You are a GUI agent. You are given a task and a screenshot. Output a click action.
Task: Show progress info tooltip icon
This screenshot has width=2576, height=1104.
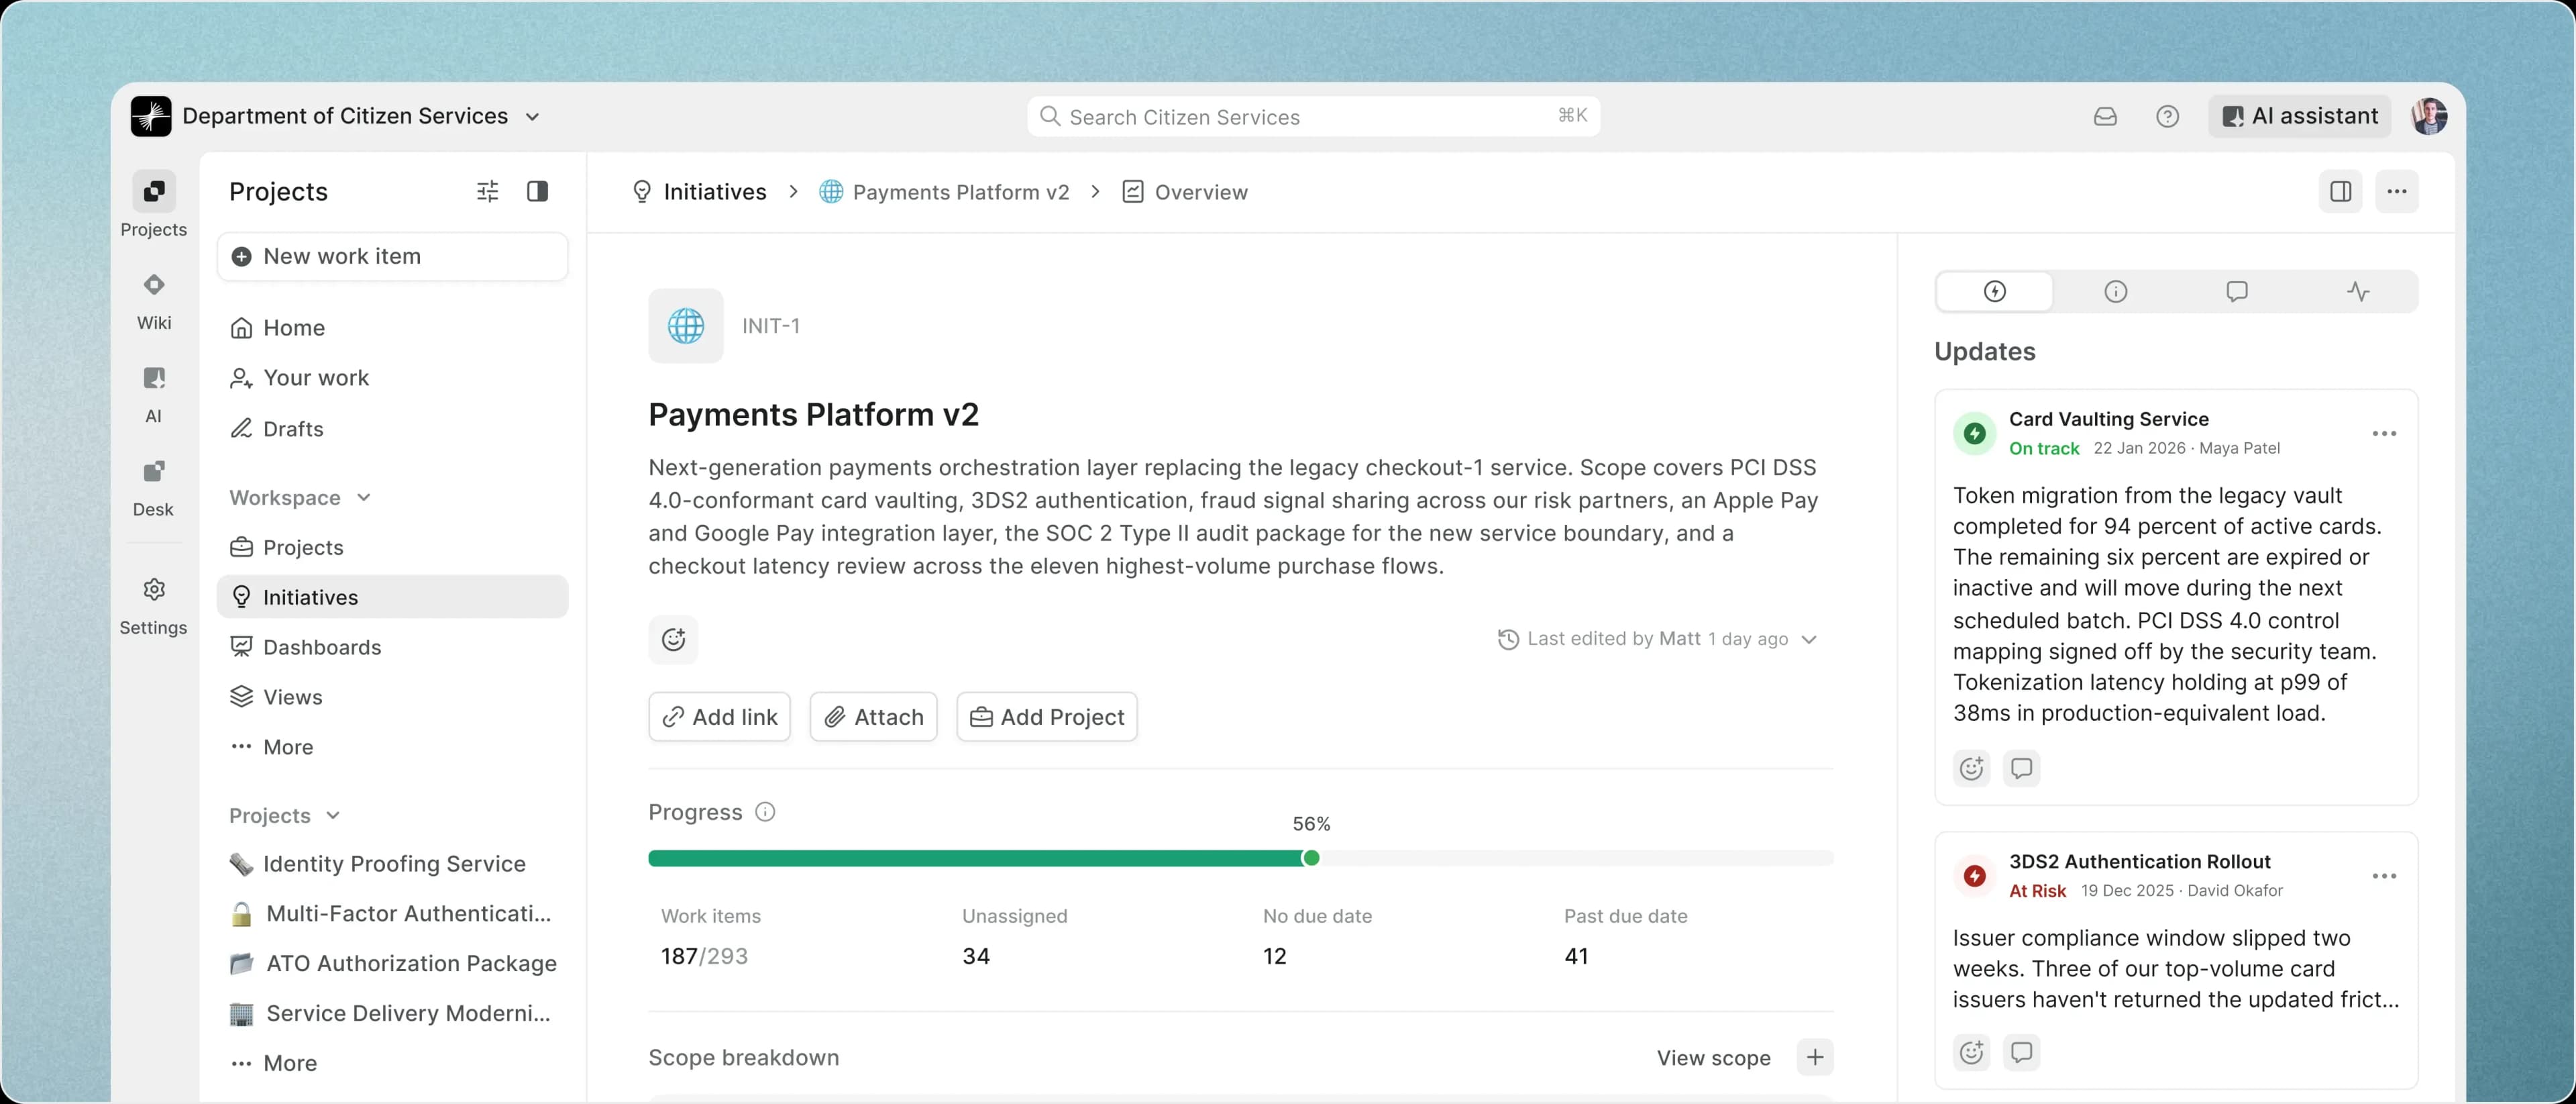pyautogui.click(x=765, y=812)
